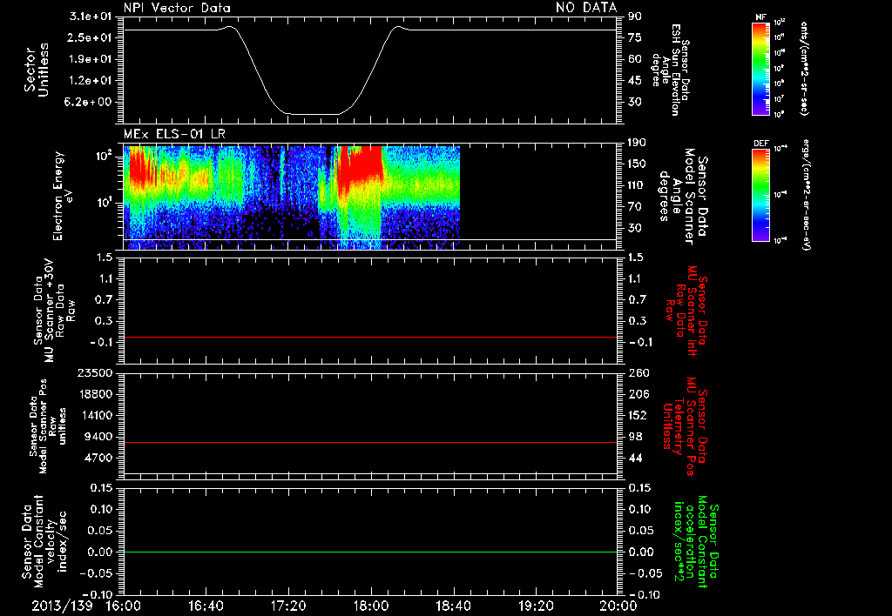Click the 19:20 time axis label
892x616 pixels.
click(536, 606)
